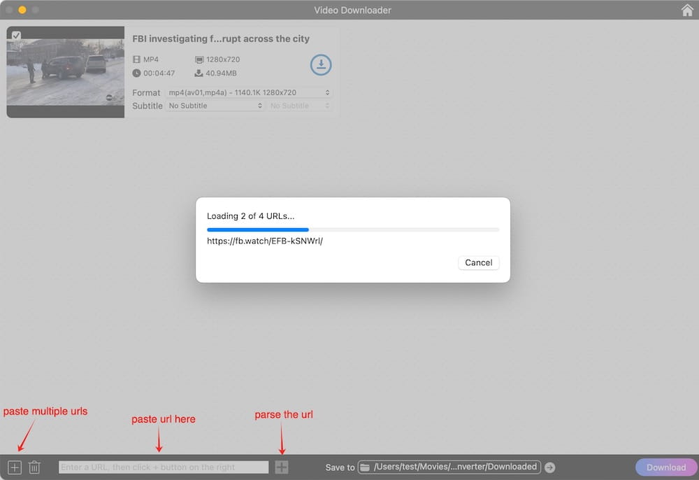Click the 00:04:47 duration value

[159, 73]
